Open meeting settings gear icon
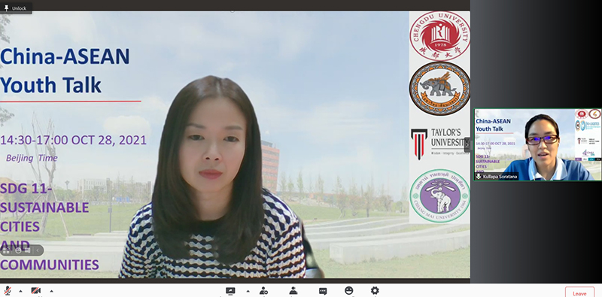This screenshot has height=297, width=602. 375,290
